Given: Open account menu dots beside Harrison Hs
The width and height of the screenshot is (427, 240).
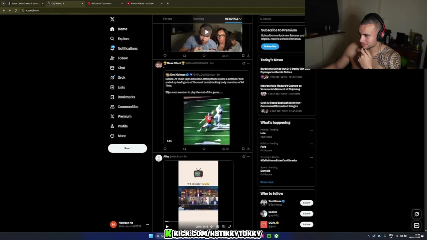Looking at the screenshot, I should click(147, 225).
